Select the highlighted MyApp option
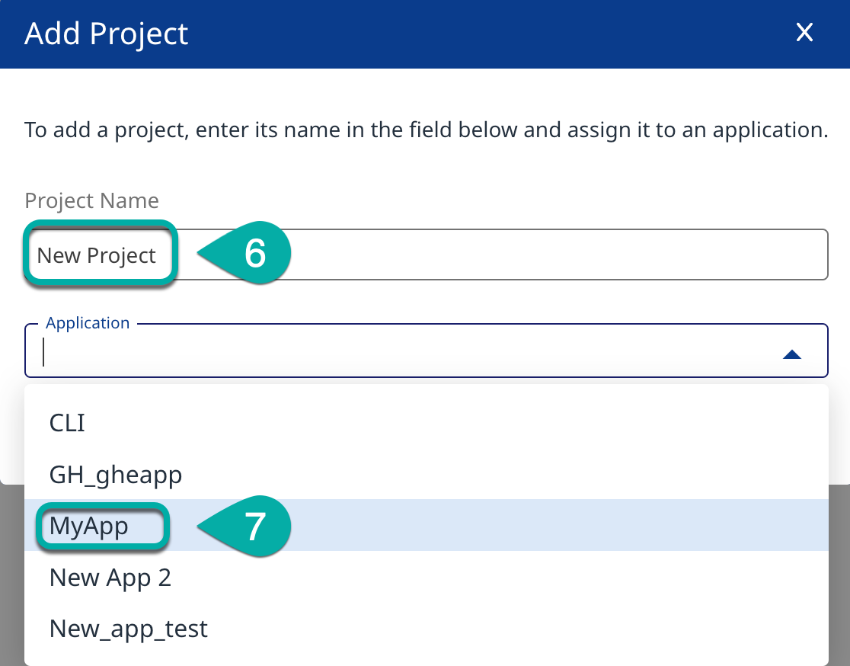Viewport: 850px width, 666px height. pyautogui.click(x=89, y=526)
